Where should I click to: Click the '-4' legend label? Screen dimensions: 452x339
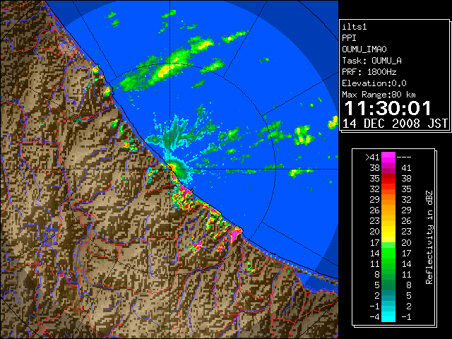[x=374, y=316]
